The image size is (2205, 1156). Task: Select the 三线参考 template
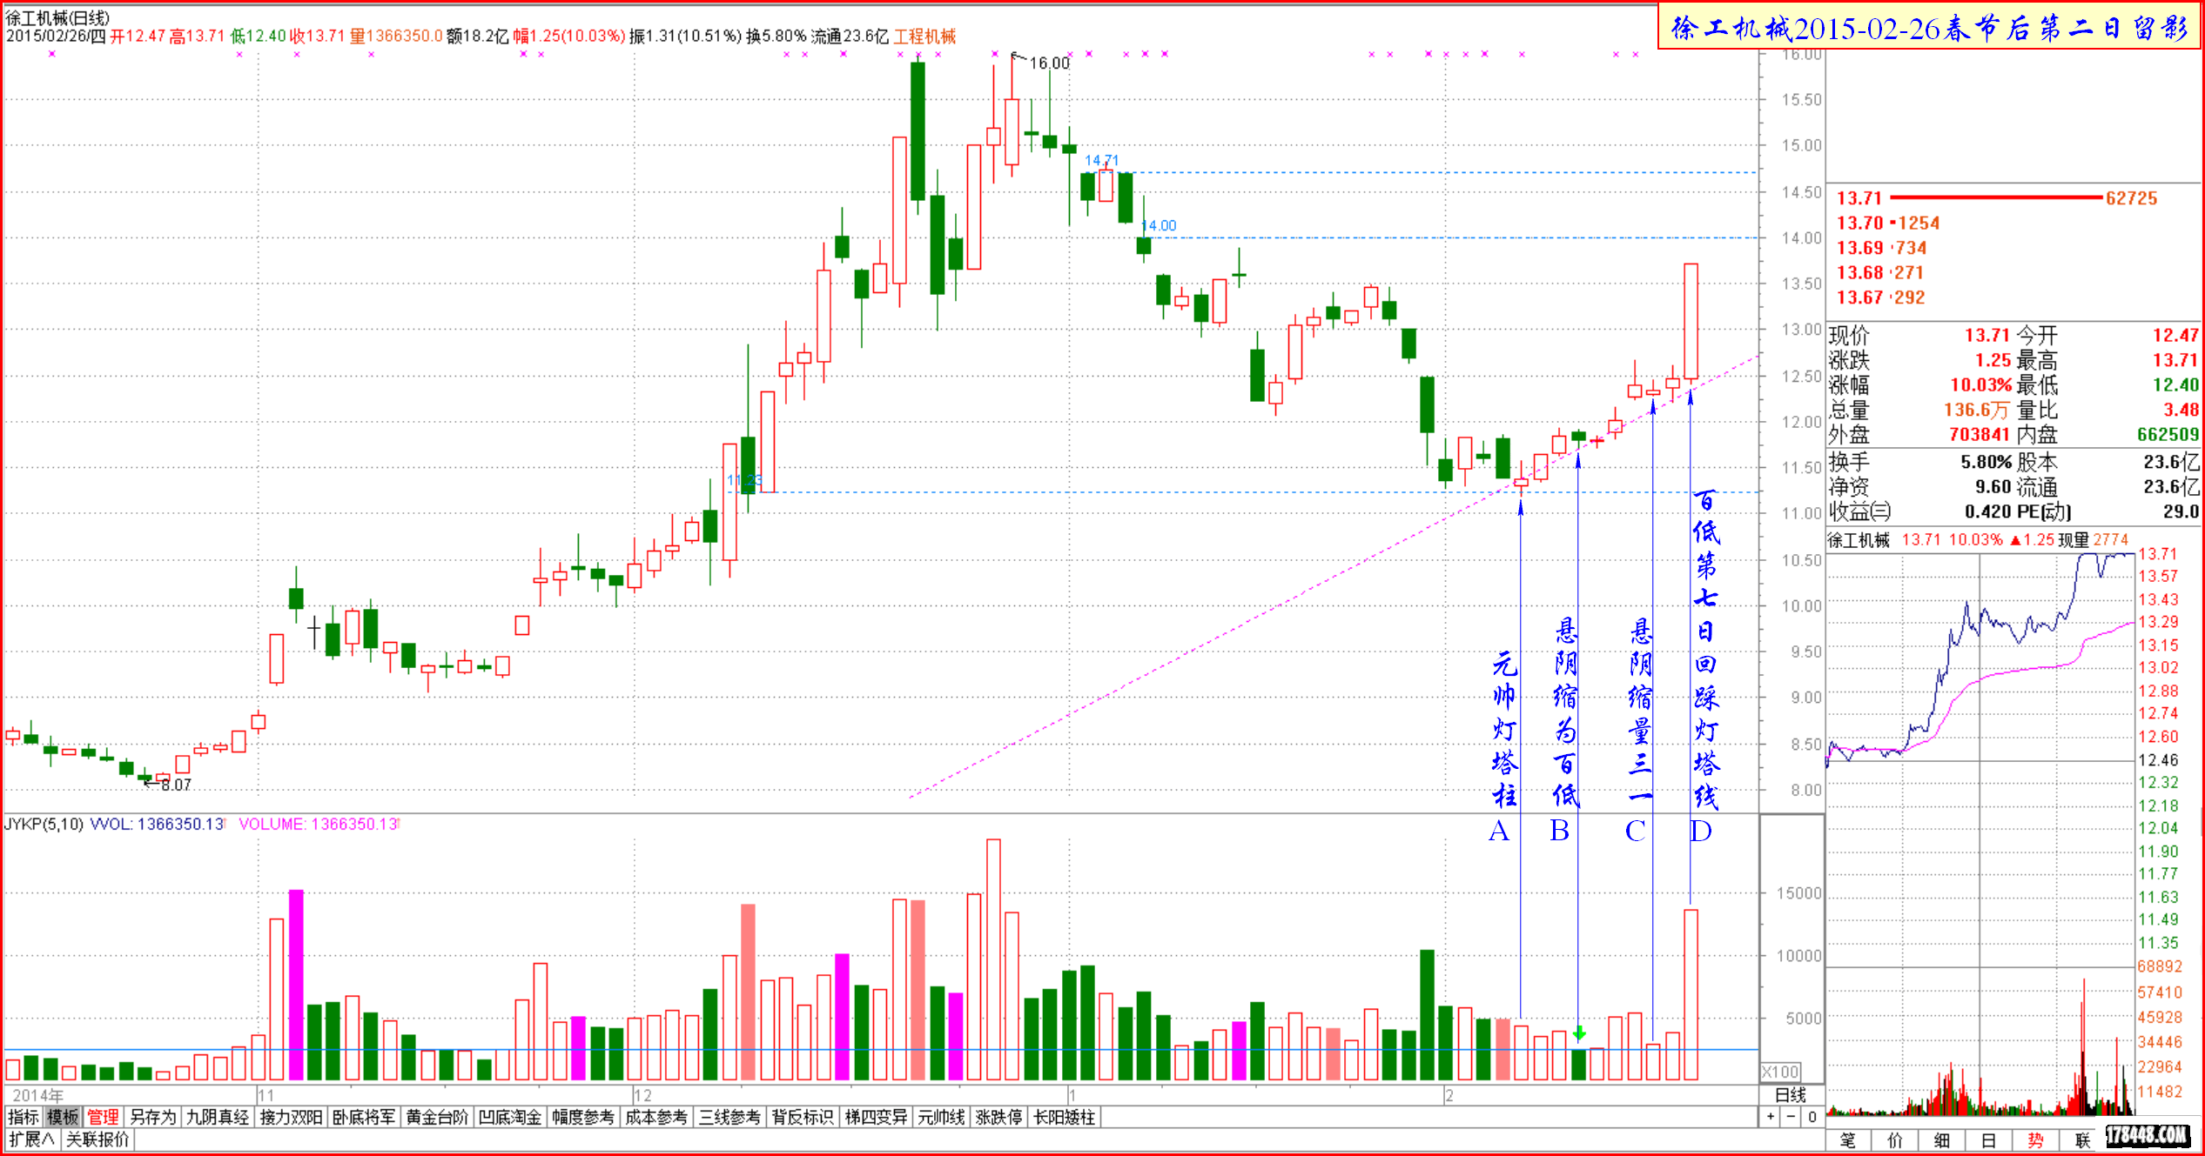click(729, 1117)
